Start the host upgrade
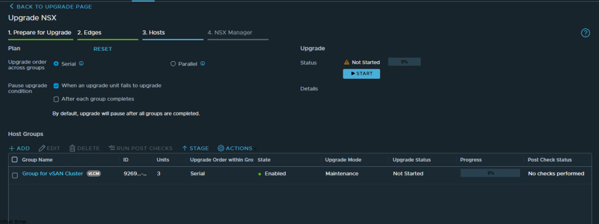 pyautogui.click(x=362, y=73)
